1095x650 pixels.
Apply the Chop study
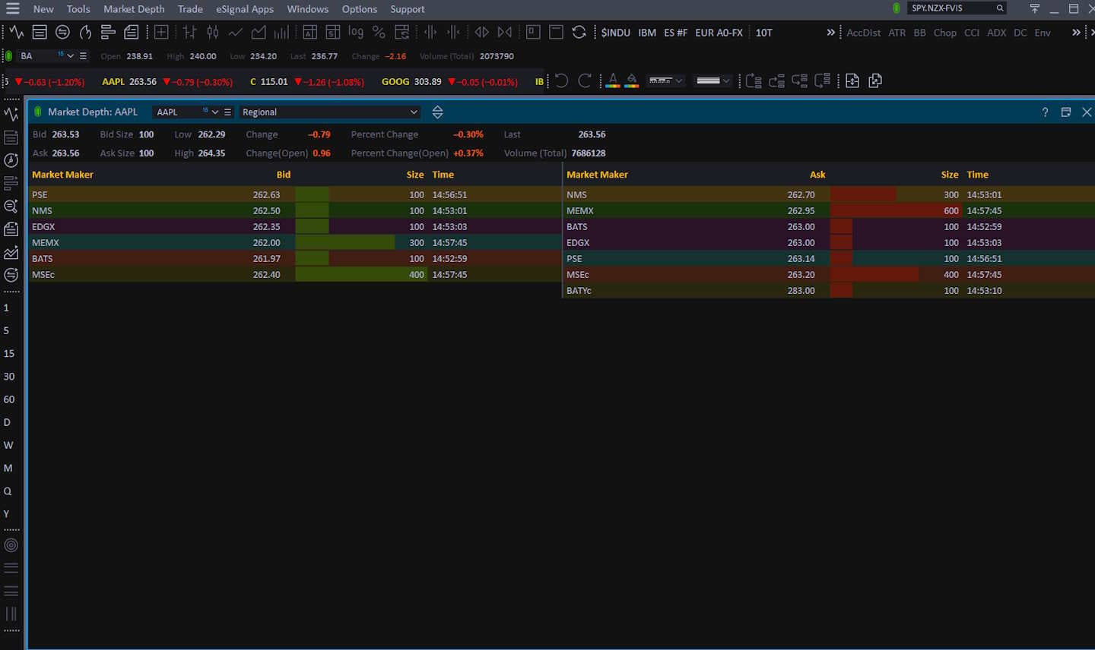[x=945, y=33]
